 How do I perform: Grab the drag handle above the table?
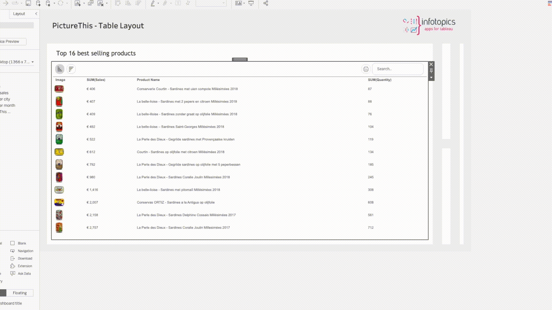239,59
